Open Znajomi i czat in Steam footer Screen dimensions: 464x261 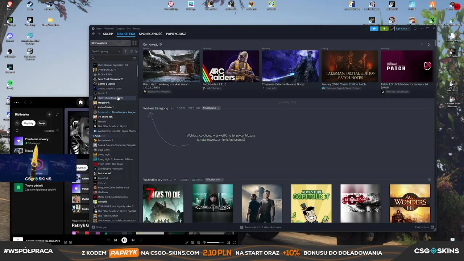click(424, 227)
